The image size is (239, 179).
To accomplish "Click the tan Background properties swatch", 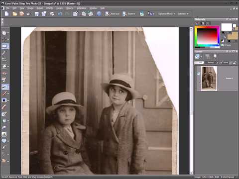I will [x=233, y=36].
